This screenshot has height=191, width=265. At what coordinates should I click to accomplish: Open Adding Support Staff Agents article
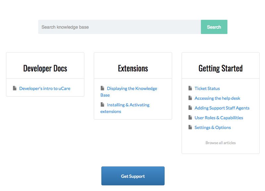[222, 108]
